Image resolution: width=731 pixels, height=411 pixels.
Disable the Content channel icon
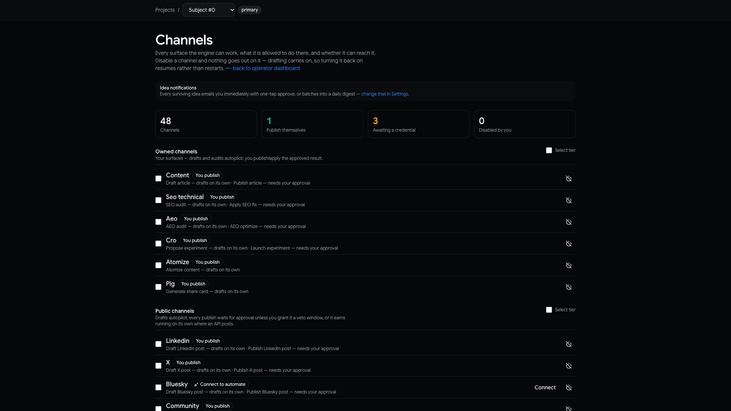(x=568, y=178)
